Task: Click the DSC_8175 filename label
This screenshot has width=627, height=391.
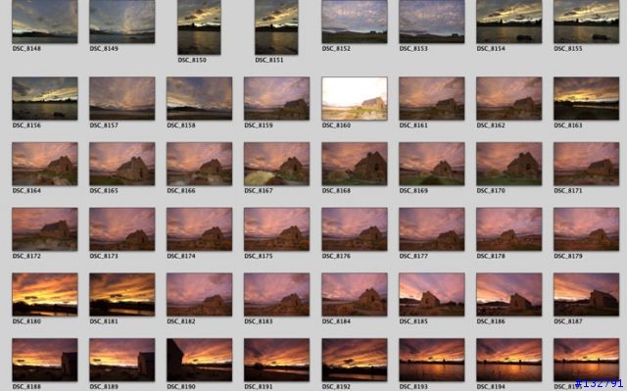Action: (259, 256)
